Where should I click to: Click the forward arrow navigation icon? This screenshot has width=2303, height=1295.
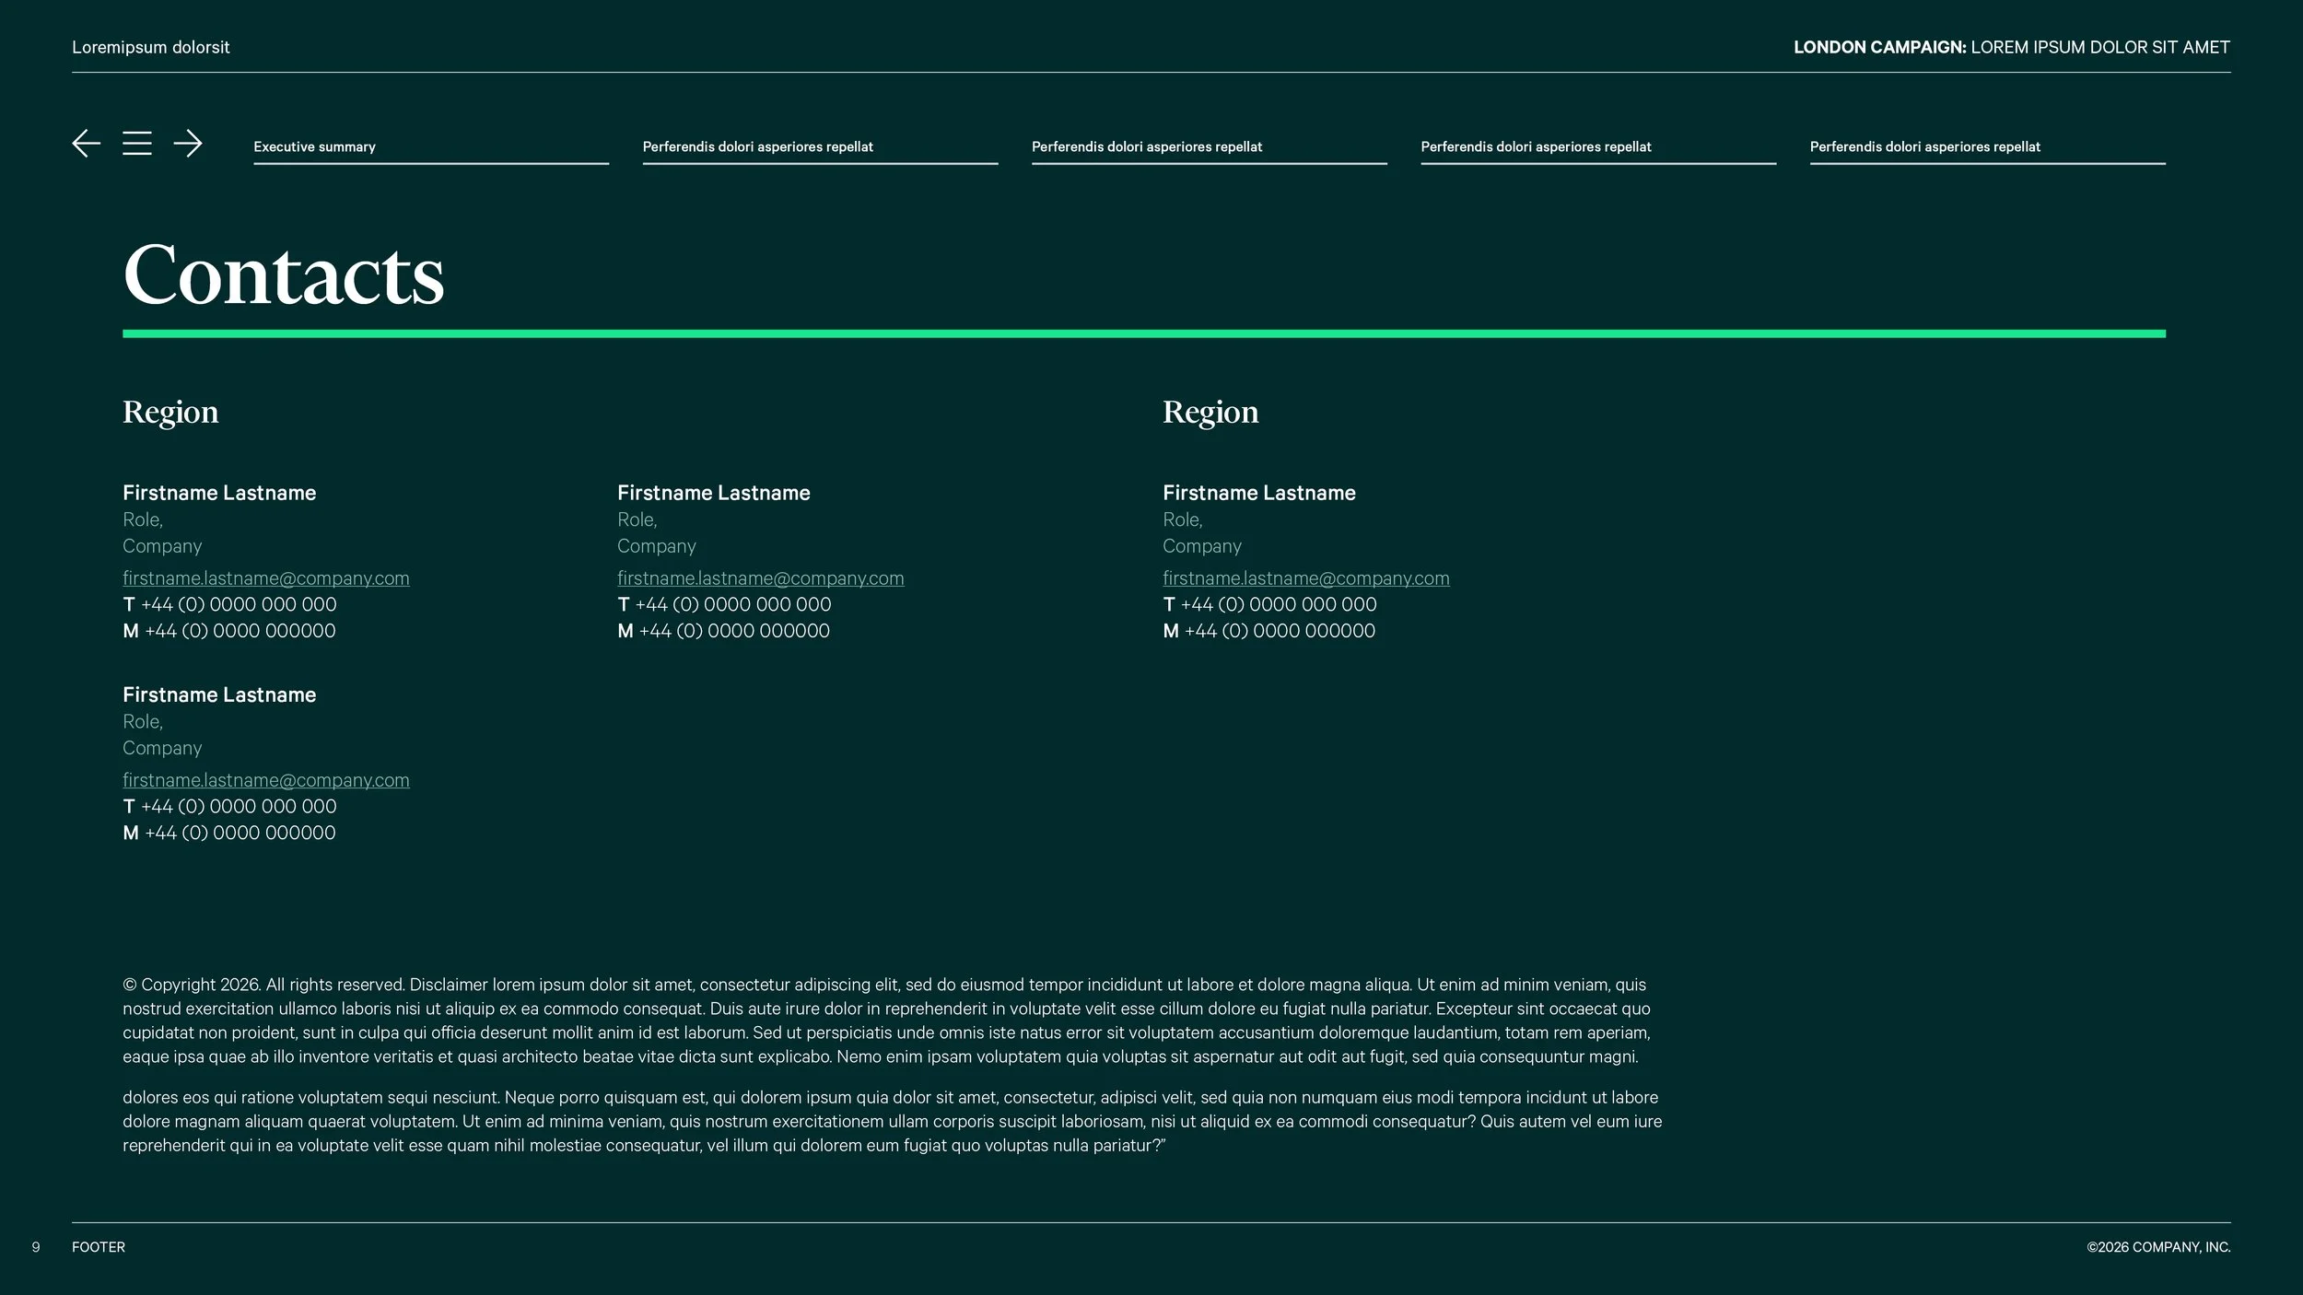tap(188, 144)
